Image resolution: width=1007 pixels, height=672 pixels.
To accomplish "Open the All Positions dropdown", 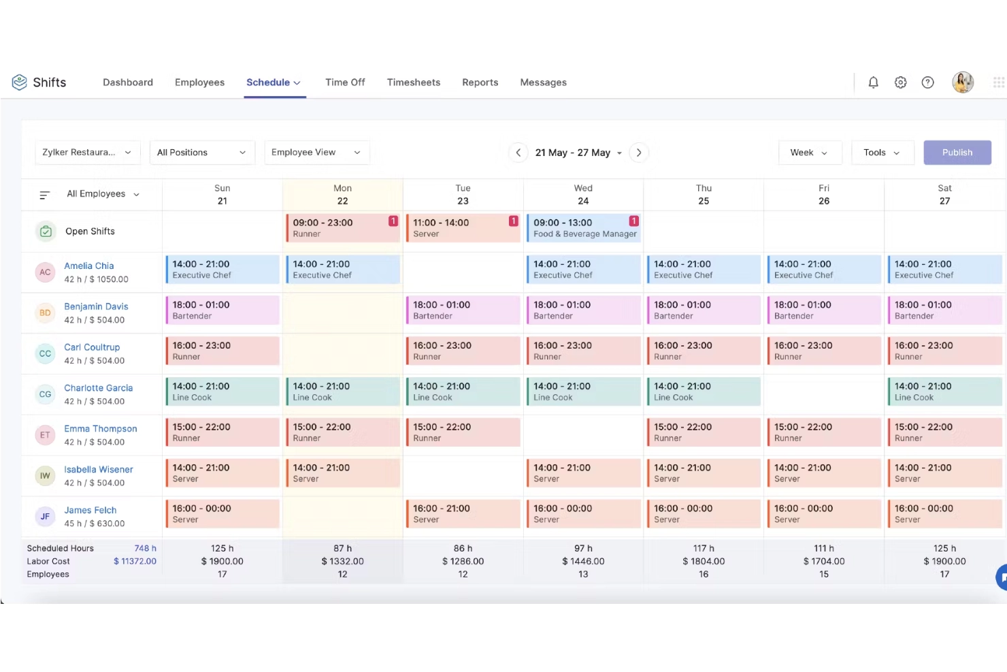I will coord(201,153).
